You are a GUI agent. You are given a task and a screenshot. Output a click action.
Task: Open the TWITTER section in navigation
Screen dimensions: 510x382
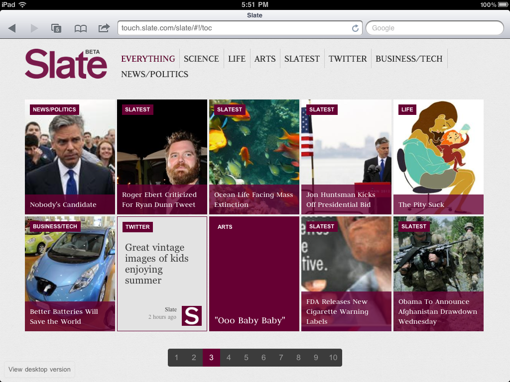click(x=347, y=59)
